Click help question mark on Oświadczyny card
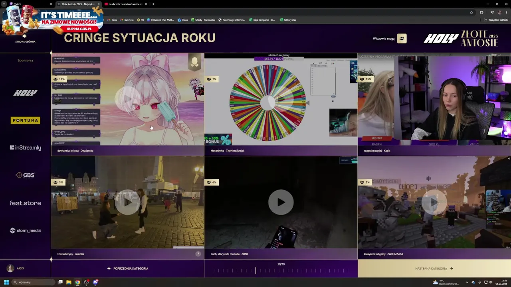 (198, 254)
